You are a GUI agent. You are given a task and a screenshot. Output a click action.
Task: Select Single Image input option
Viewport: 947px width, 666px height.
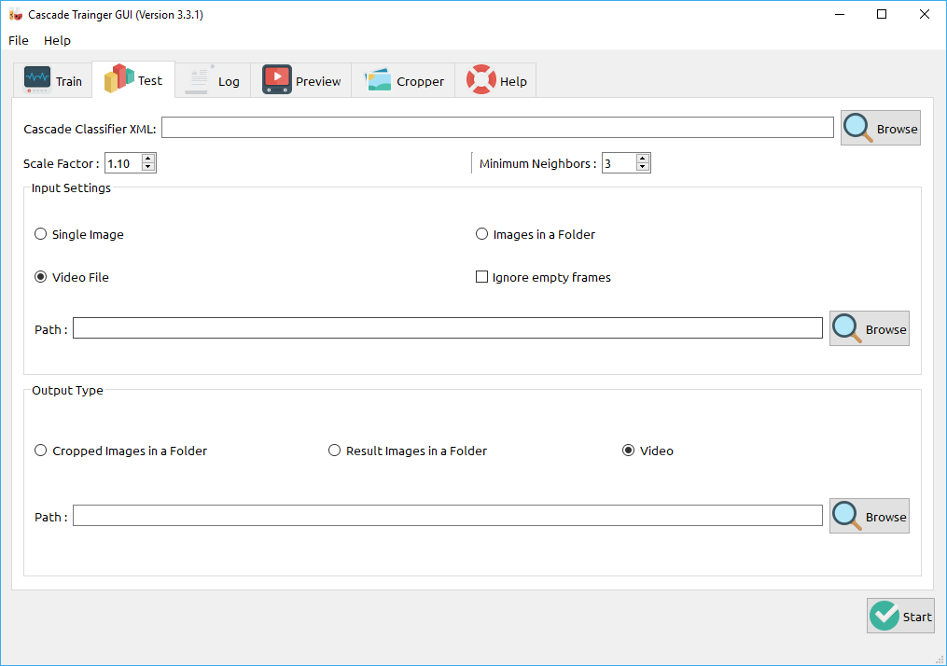tap(79, 234)
